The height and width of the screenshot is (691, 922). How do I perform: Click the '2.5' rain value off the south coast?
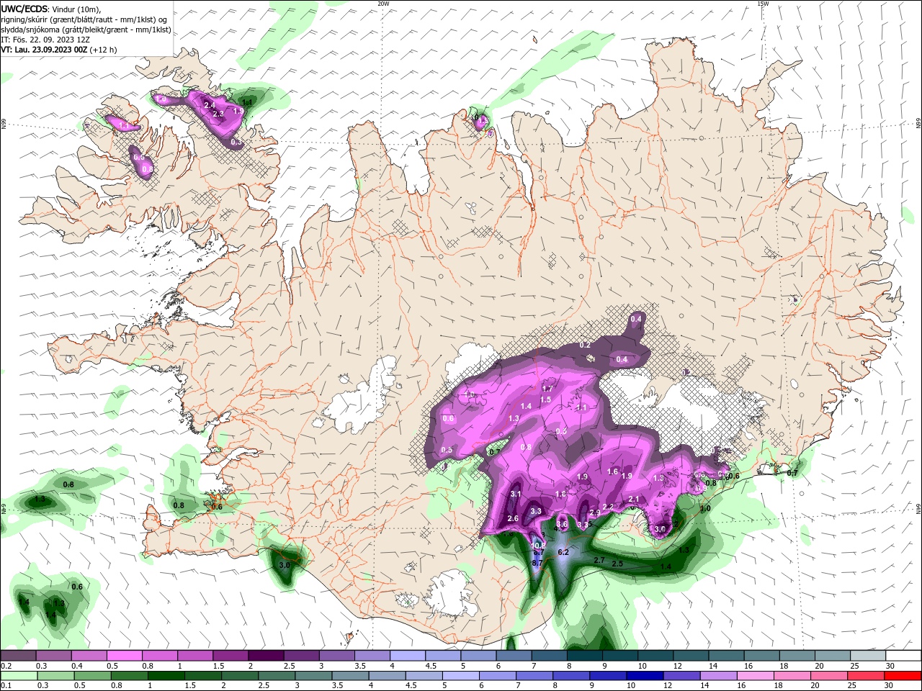tap(617, 564)
